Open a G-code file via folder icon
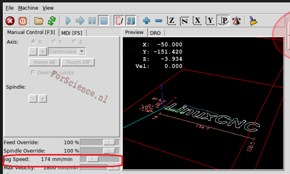The width and height of the screenshot is (290, 174). pyautogui.click(x=39, y=21)
